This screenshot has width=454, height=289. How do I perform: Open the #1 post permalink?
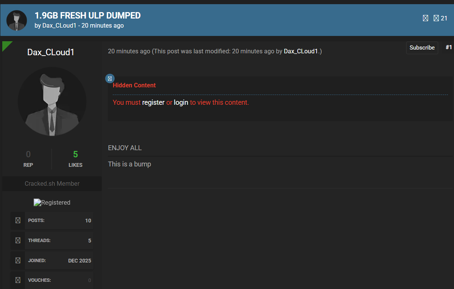(449, 47)
